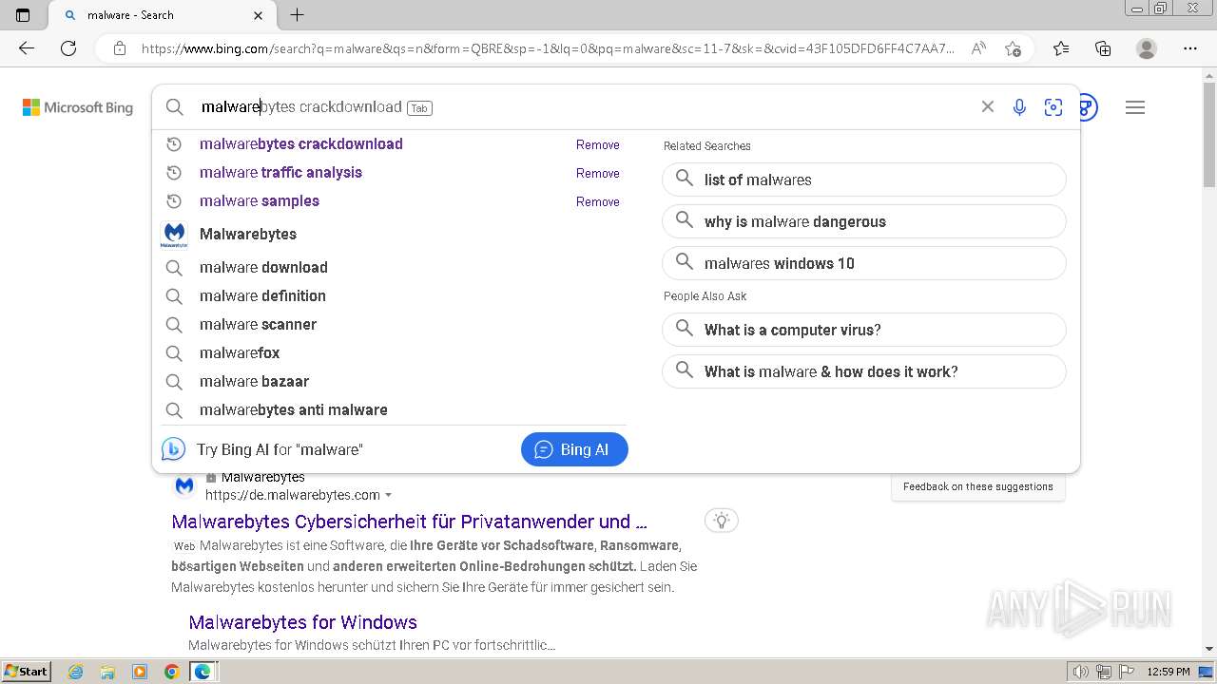This screenshot has height=684, width=1217.
Task: Click the blue Bing AI button
Action: (574, 449)
